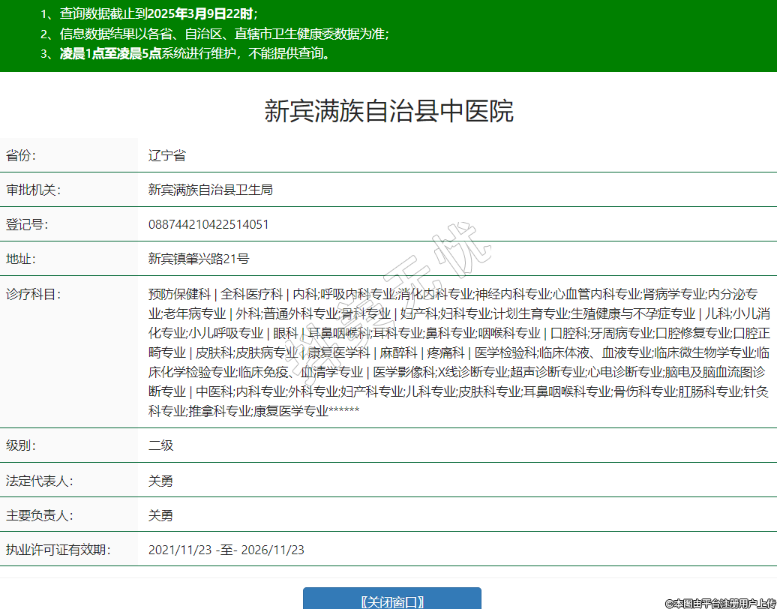Image resolution: width=777 pixels, height=609 pixels.
Task: Click the 执业许可证有效期 field label
Action: point(58,550)
